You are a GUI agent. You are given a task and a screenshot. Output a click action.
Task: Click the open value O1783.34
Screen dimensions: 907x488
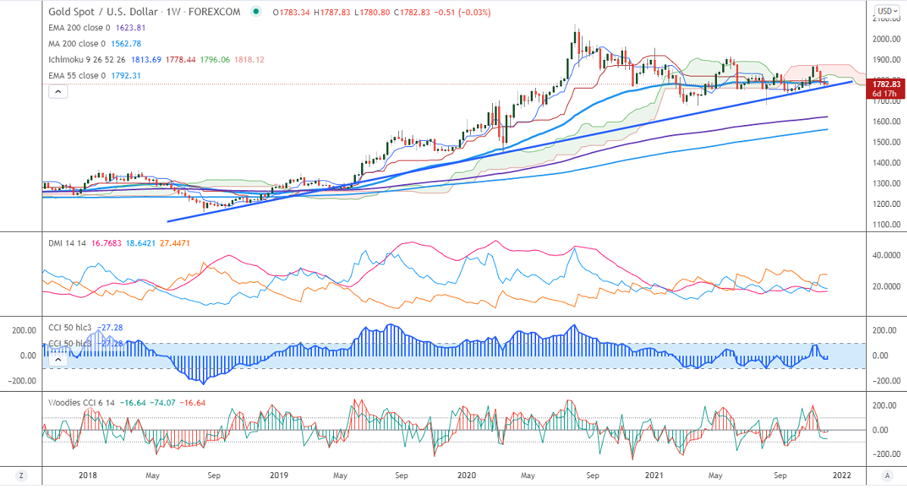point(291,12)
